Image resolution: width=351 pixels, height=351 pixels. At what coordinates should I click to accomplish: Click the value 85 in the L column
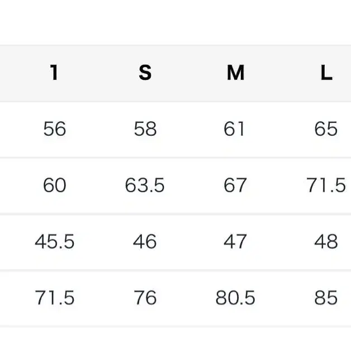pos(326,298)
